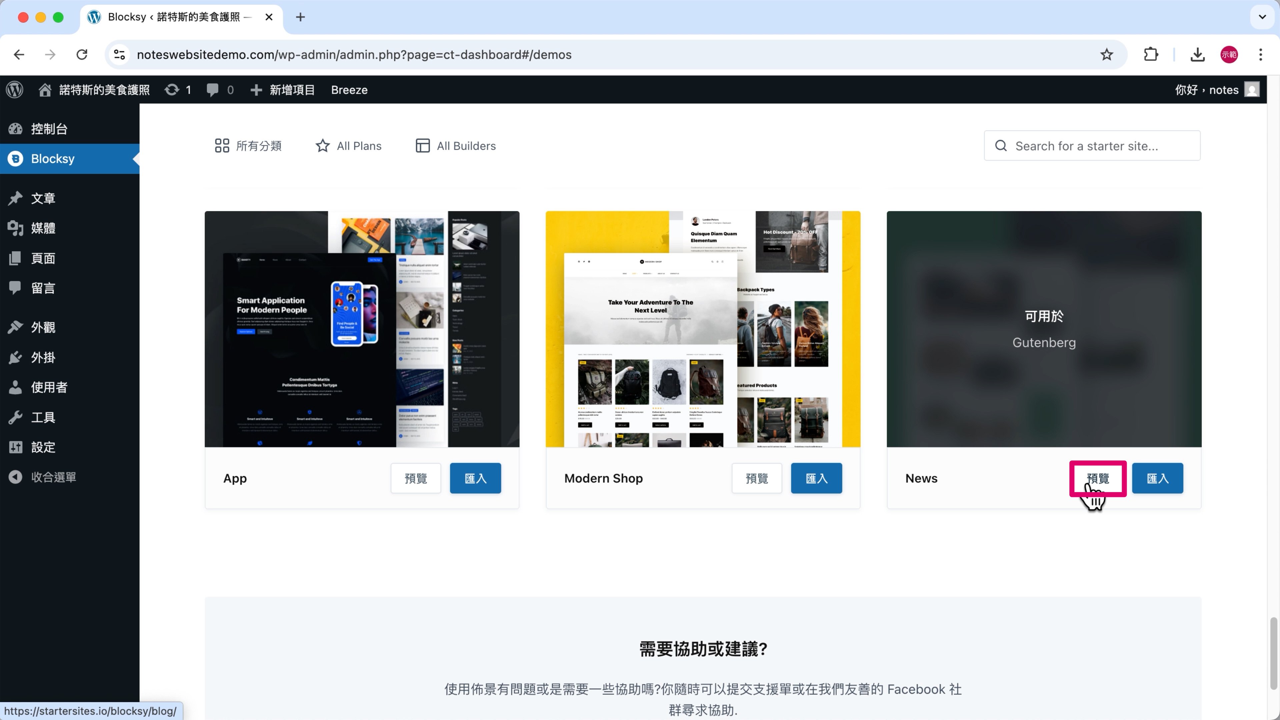Reload the page with the refresh icon

[x=82, y=55]
